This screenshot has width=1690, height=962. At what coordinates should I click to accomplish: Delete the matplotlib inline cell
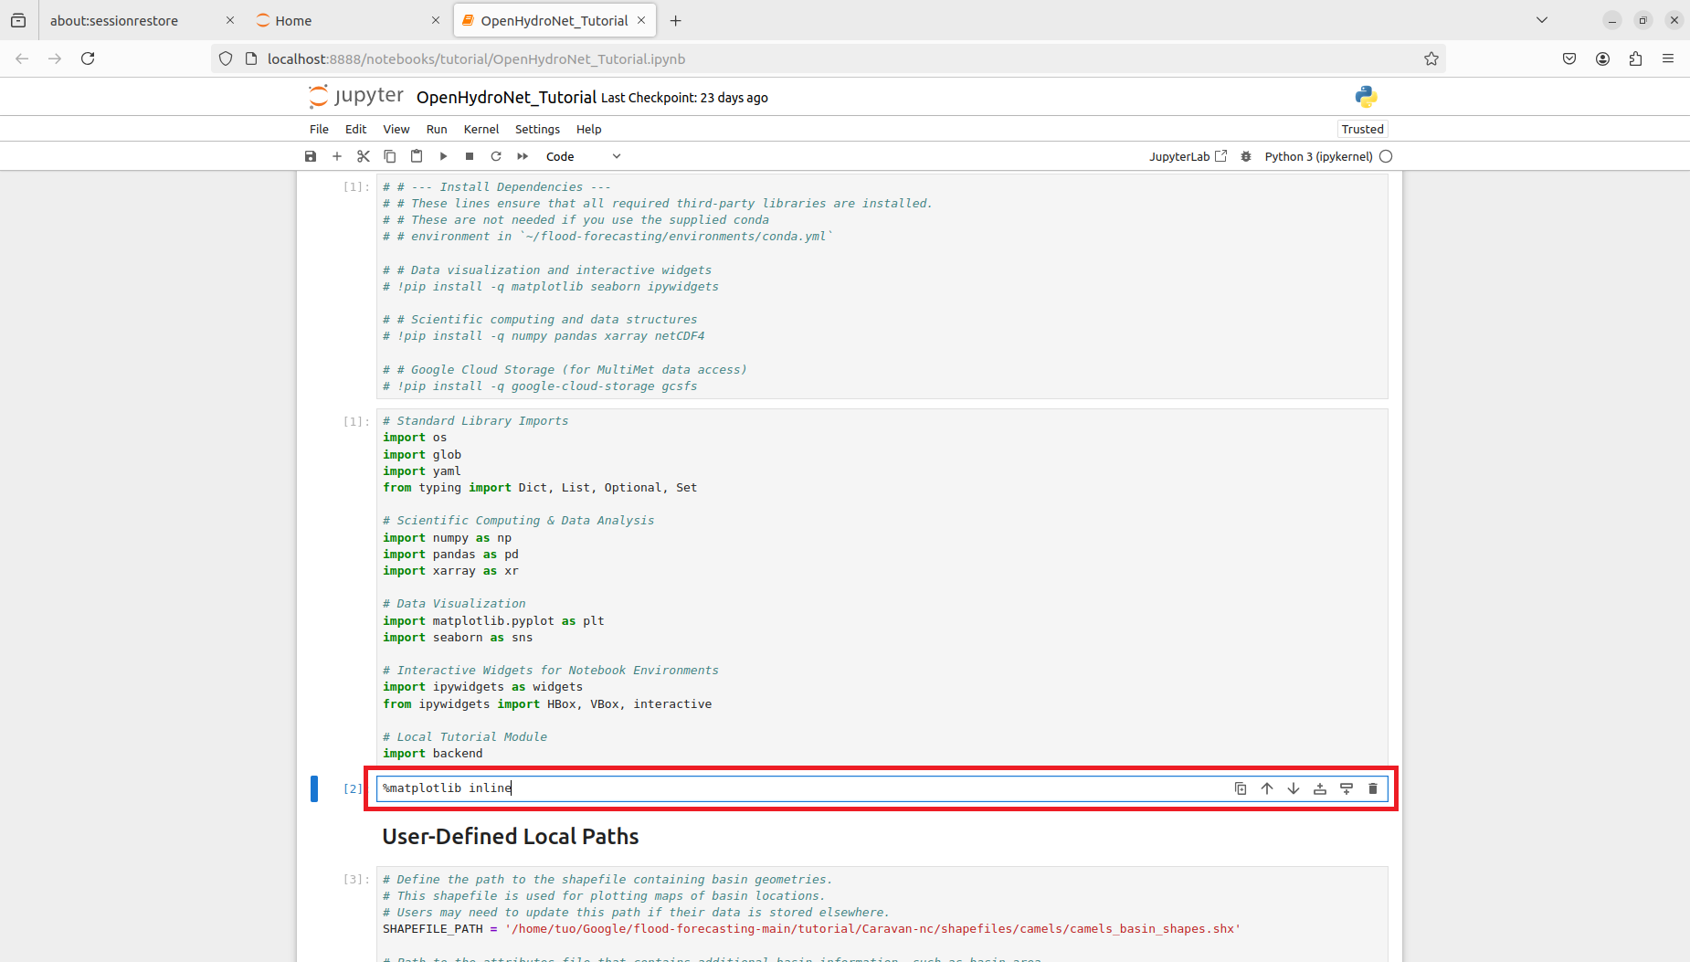pos(1373,788)
